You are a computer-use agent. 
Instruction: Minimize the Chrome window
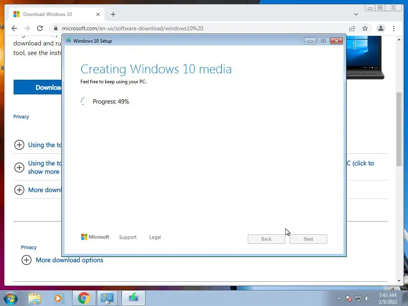point(370,8)
